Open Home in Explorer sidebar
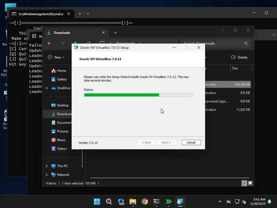277x208 pixels. [59, 71]
